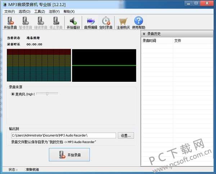This screenshot has width=216, height=174.
Task: Click the 暂停录音 toolbar icon
Action: click(x=26, y=21)
